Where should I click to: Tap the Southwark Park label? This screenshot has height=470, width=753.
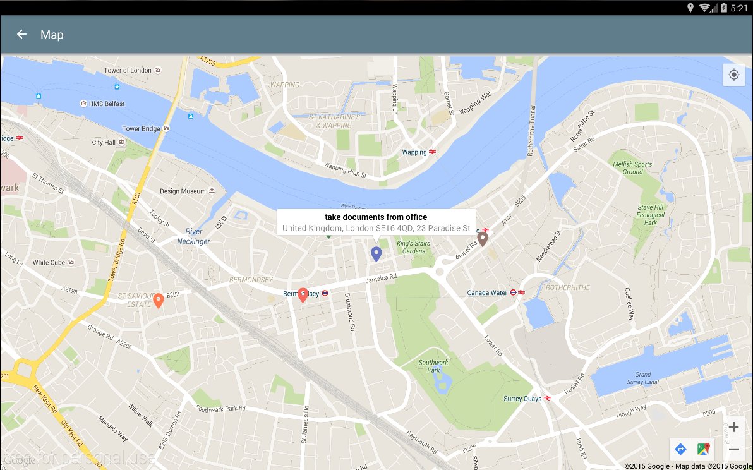click(x=433, y=366)
